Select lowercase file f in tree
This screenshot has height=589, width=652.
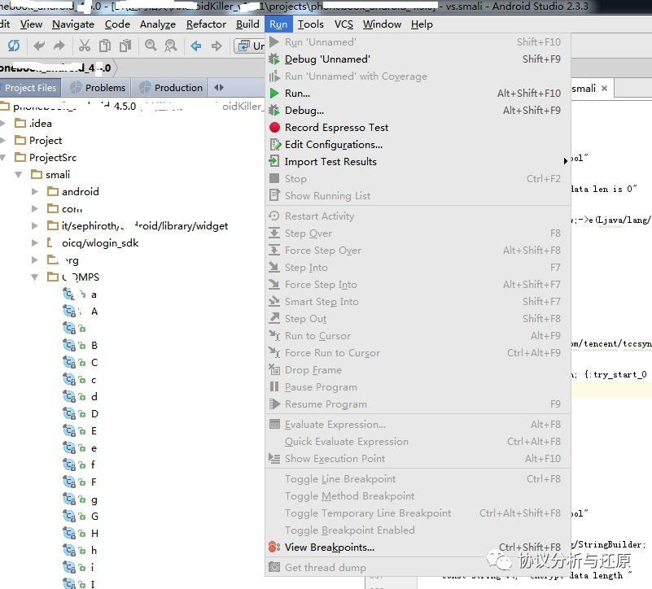tap(93, 465)
